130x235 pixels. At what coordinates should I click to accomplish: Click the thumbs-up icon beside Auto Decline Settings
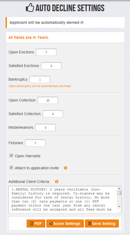30,7
